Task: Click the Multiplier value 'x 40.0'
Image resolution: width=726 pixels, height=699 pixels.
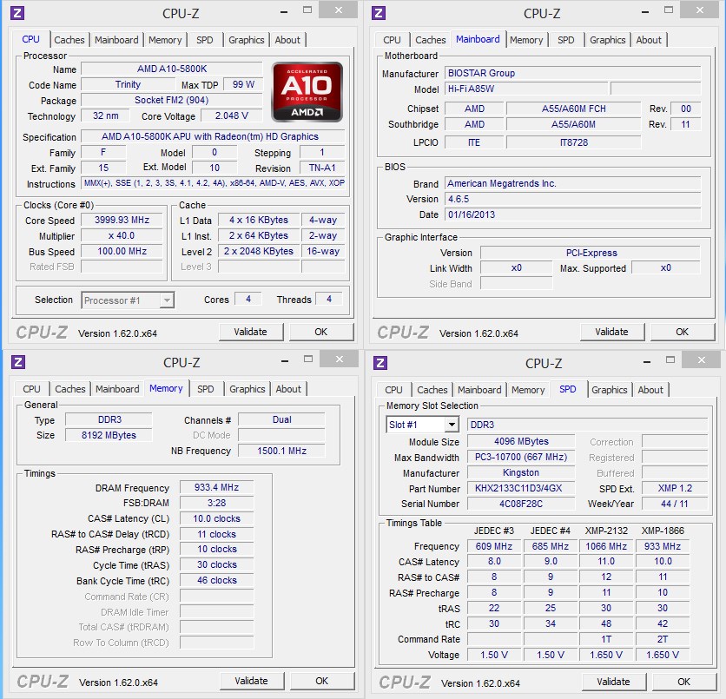Action: click(x=122, y=235)
